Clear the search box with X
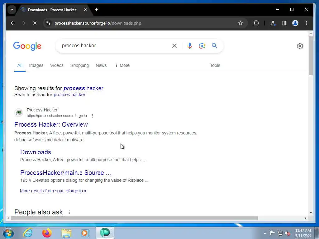Screen dimensions: 319x239 (174, 46)
